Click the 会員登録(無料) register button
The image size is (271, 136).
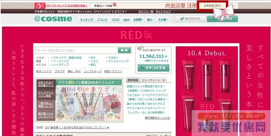pos(212,6)
